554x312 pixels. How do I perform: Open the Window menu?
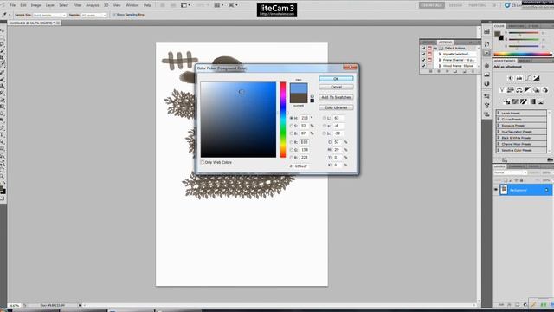coord(132,5)
